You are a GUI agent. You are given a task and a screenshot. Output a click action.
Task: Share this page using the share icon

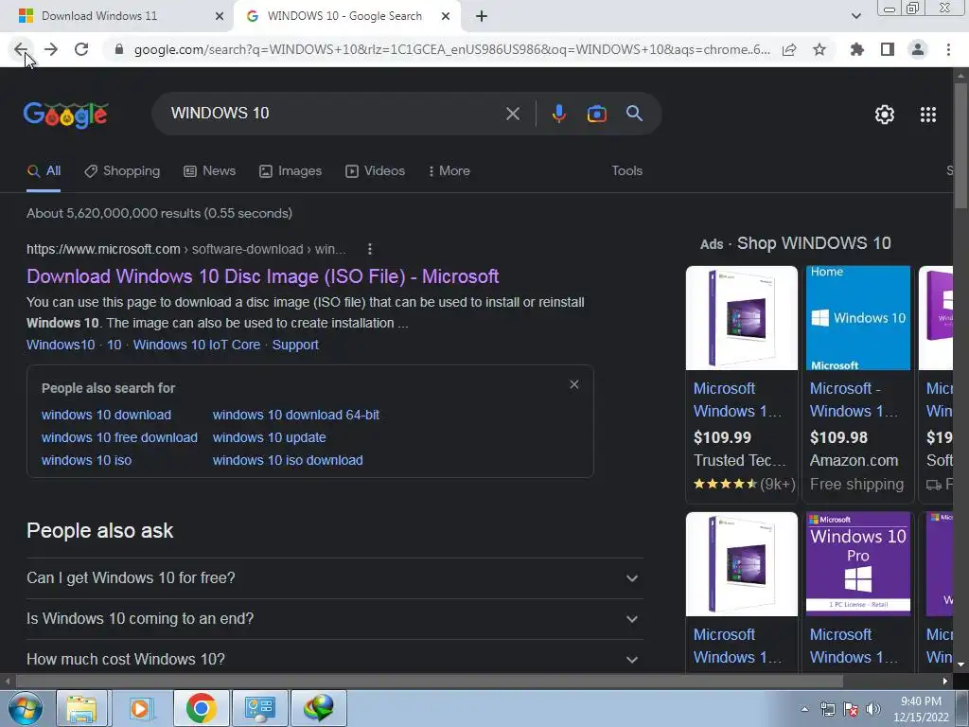point(789,49)
